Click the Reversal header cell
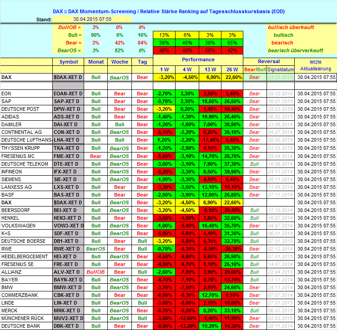The image size is (337, 330). pos(269,61)
